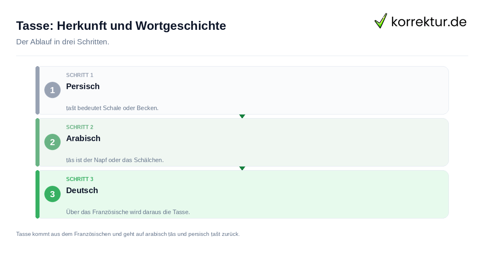Open the korrektur.de site name

coord(429,21)
